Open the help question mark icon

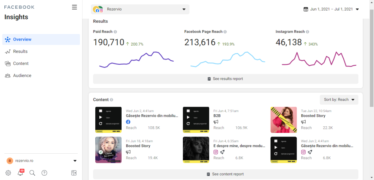(x=44, y=173)
